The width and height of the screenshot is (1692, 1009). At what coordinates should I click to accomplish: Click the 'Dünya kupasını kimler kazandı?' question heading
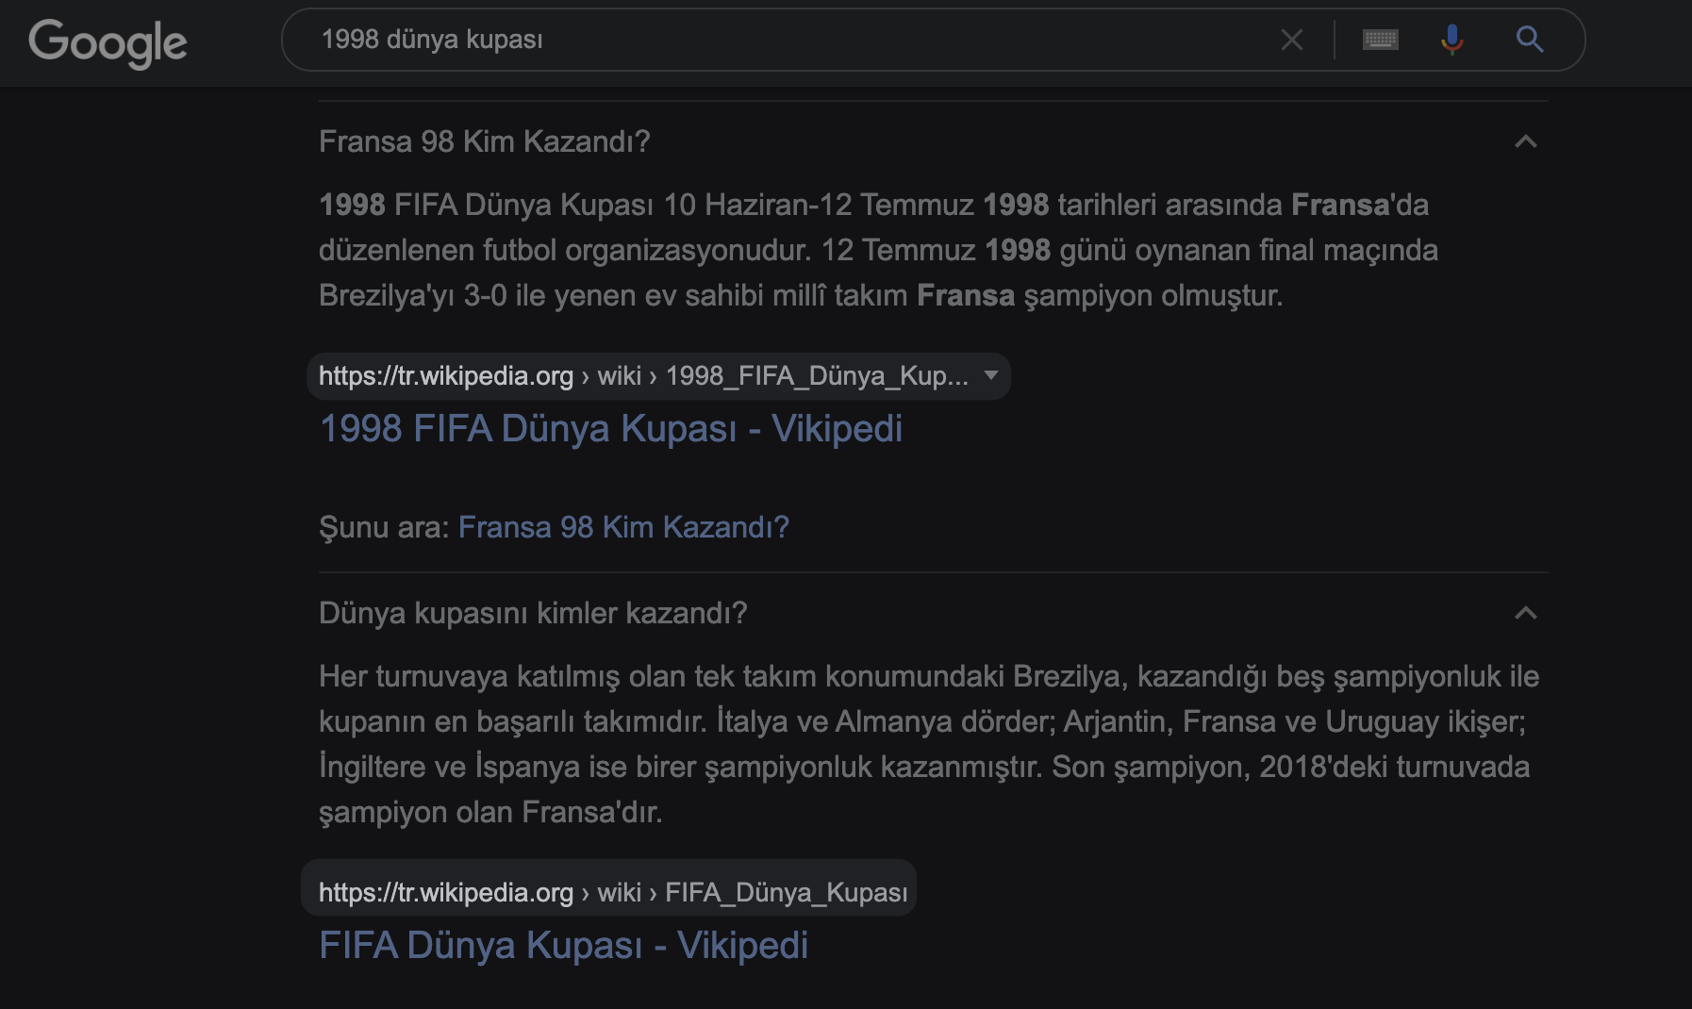(533, 613)
